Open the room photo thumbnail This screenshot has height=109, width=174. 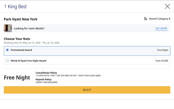click(x=8, y=28)
